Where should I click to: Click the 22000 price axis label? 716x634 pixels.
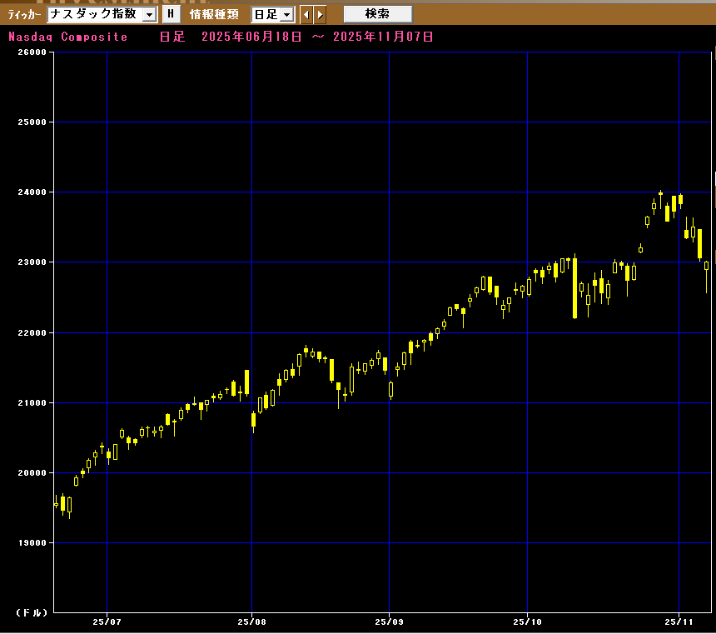32,332
